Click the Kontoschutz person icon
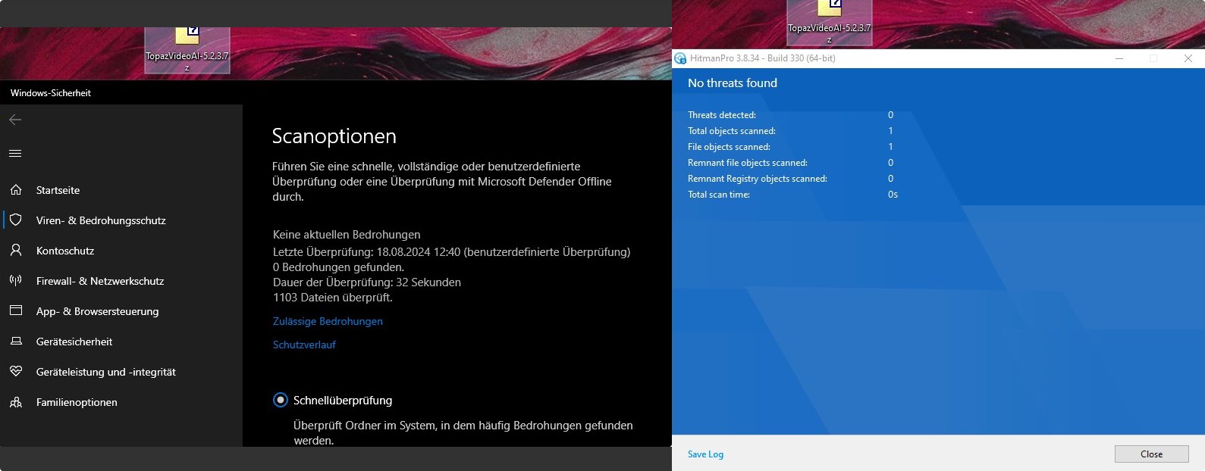The image size is (1205, 471). click(16, 251)
